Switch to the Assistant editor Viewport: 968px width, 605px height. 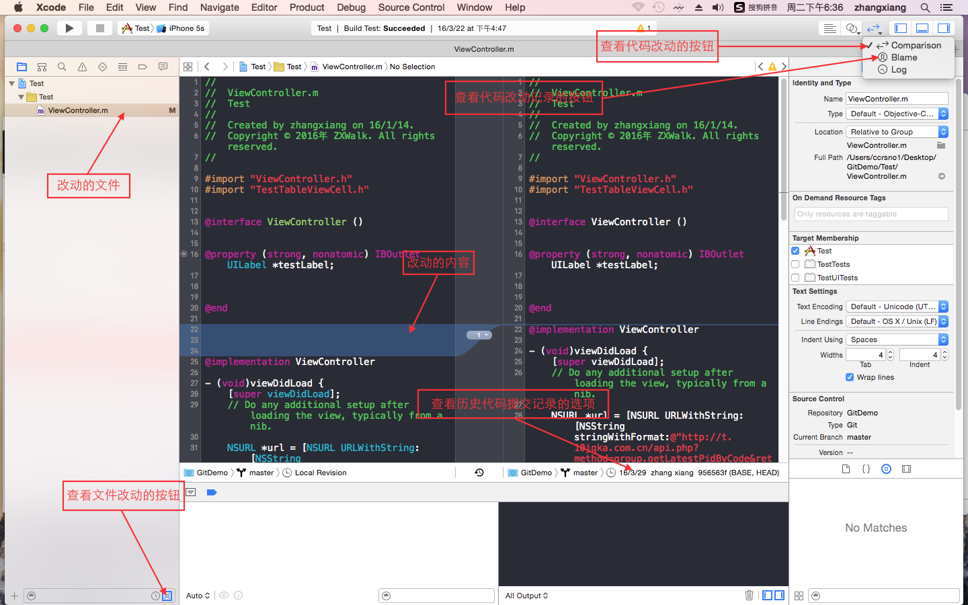pos(852,28)
